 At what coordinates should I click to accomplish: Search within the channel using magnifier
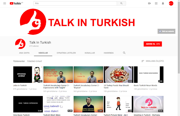[x=124, y=53]
